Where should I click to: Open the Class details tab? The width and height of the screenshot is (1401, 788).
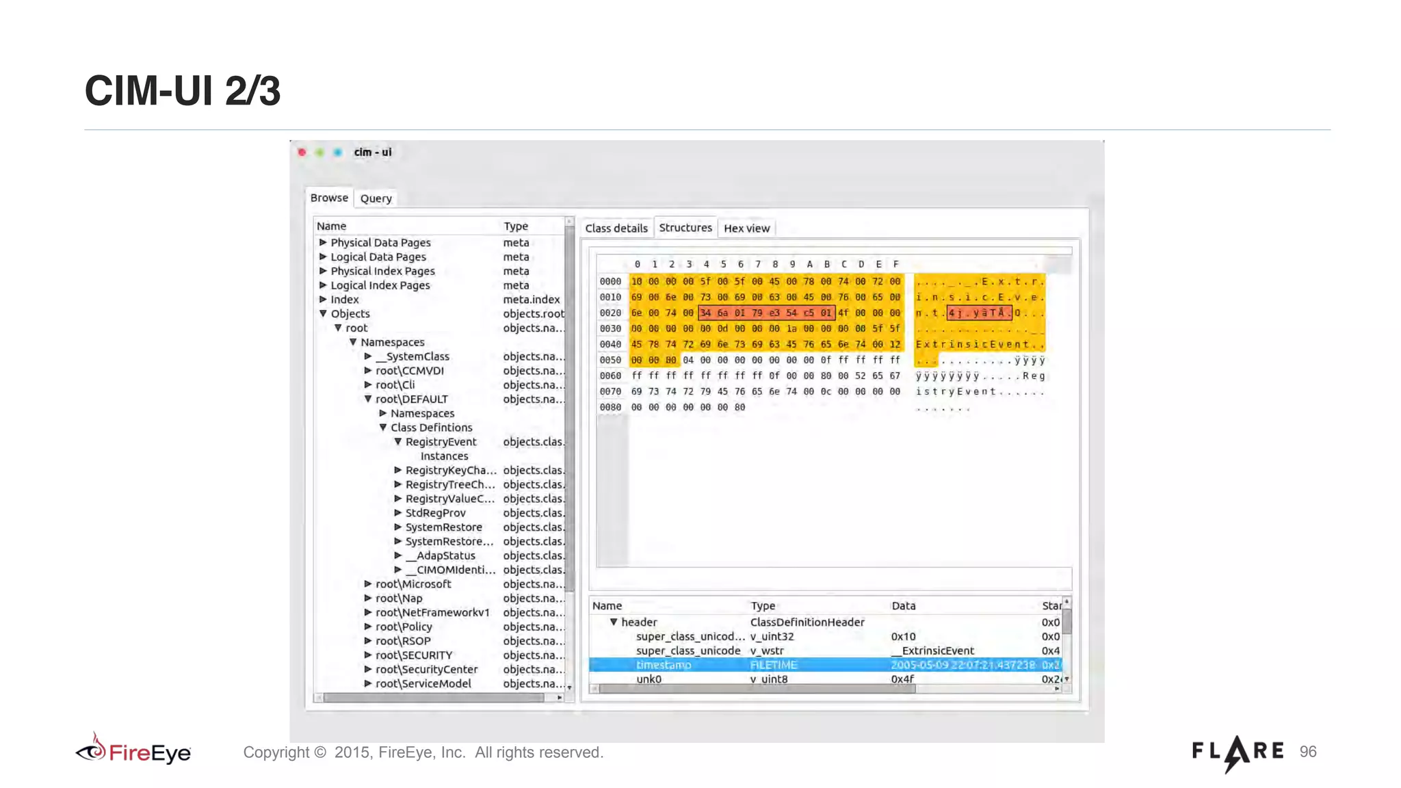[616, 228]
